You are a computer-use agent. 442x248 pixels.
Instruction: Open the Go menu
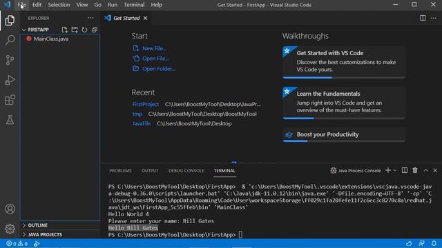pyautogui.click(x=98, y=5)
